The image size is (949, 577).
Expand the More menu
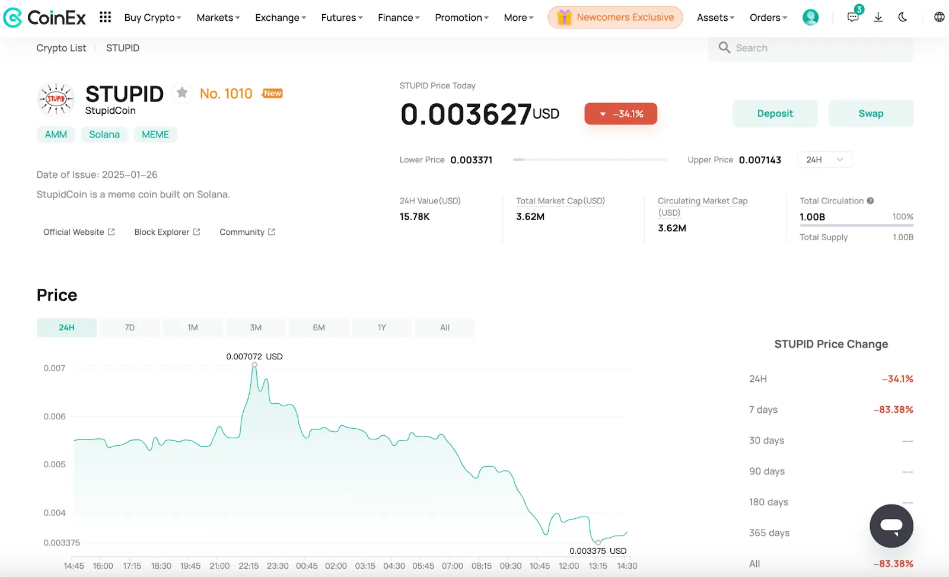coord(518,18)
